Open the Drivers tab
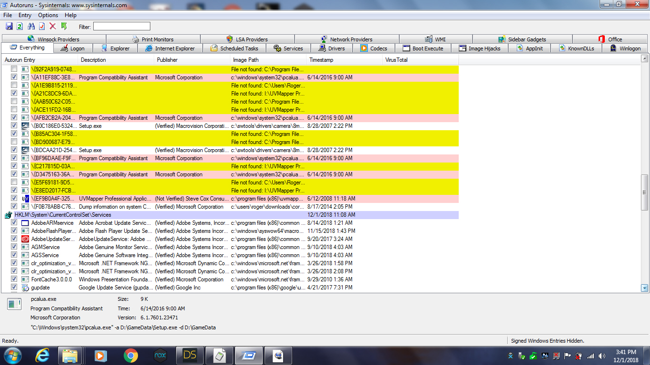This screenshot has height=365, width=650. tap(332, 48)
